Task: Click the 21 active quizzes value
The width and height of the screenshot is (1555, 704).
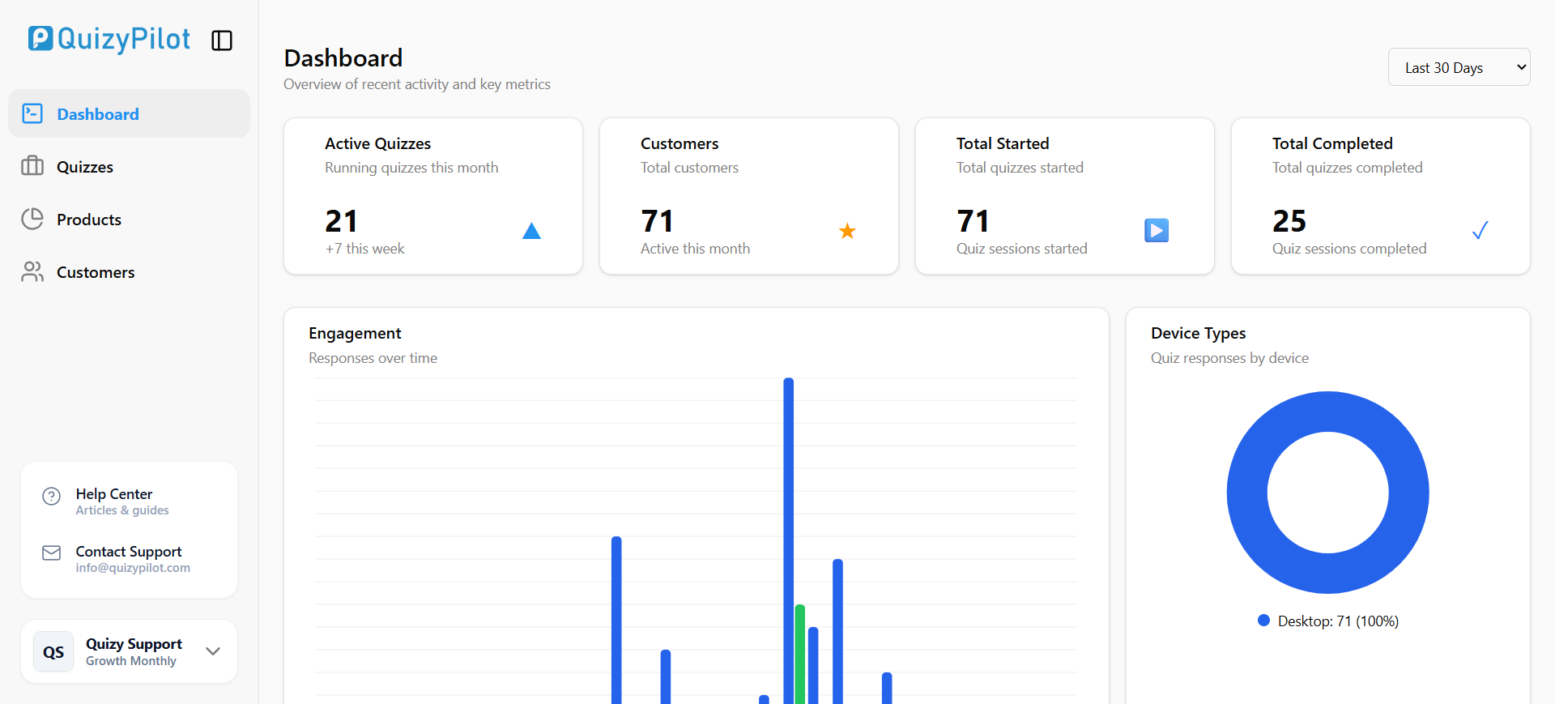Action: [x=341, y=221]
